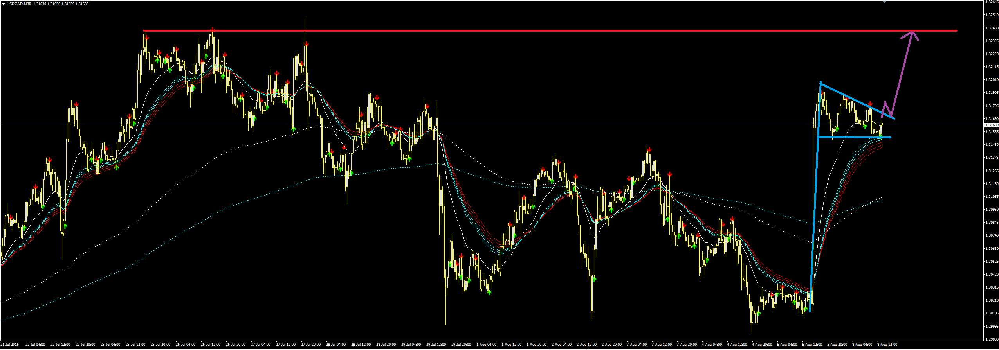Click the 1.31905 price scale label
The width and height of the screenshot is (999, 350).
tap(991, 93)
